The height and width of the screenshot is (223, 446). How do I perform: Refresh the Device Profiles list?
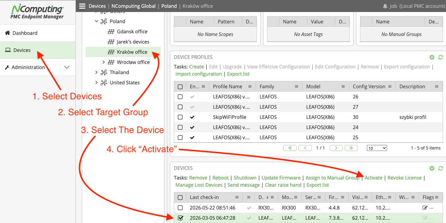click(x=441, y=57)
